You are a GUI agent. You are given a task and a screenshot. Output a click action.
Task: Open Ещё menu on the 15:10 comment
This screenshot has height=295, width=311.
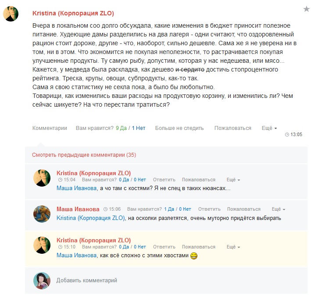233,247
